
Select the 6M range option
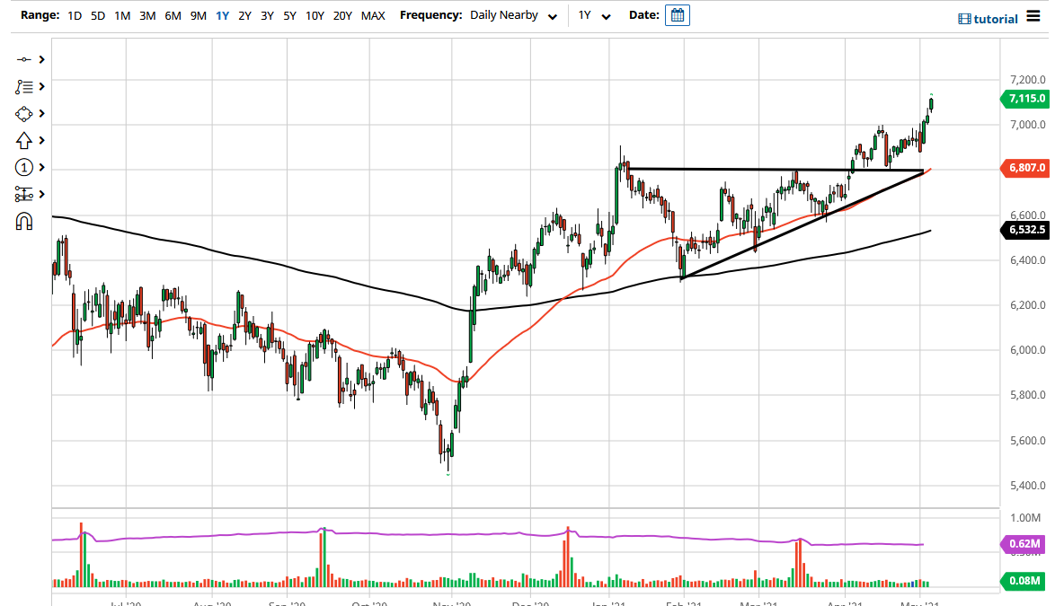point(173,15)
